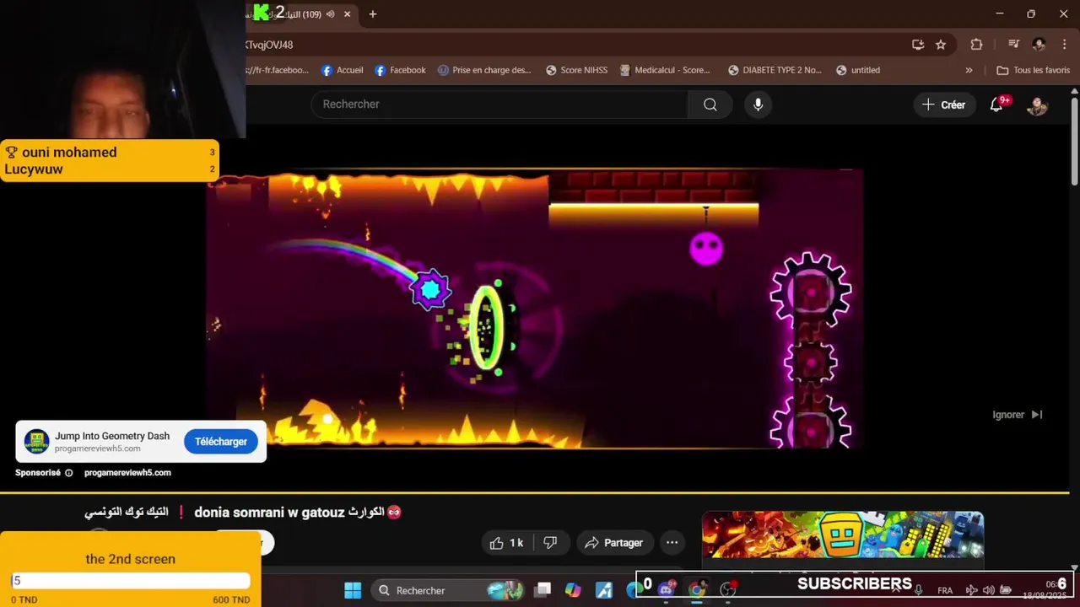Start voice search with the microphone icon
This screenshot has height=607, width=1080.
click(x=758, y=105)
